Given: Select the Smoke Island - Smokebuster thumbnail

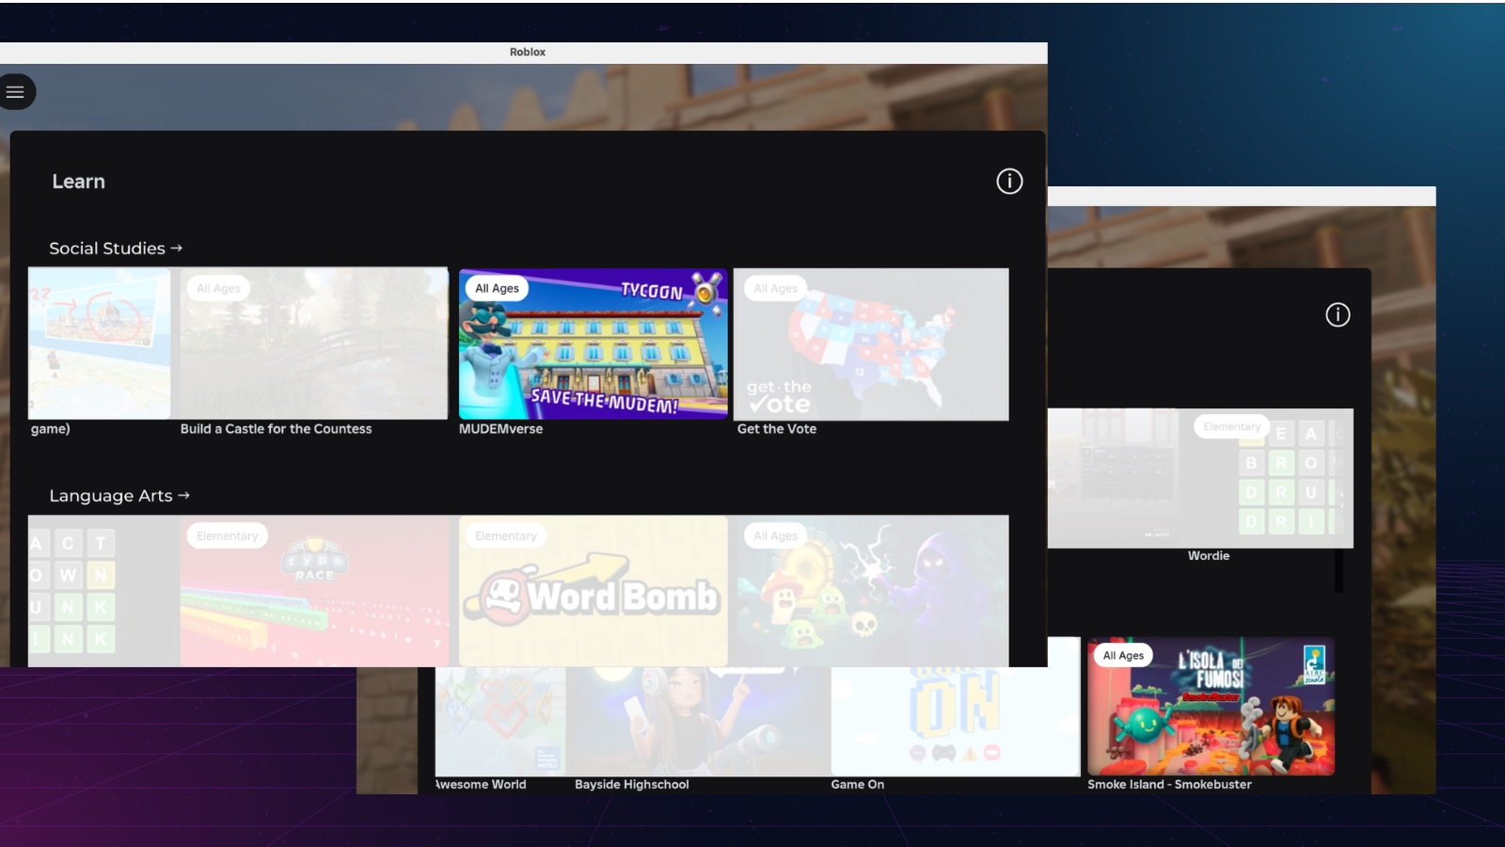Looking at the screenshot, I should click(x=1211, y=707).
